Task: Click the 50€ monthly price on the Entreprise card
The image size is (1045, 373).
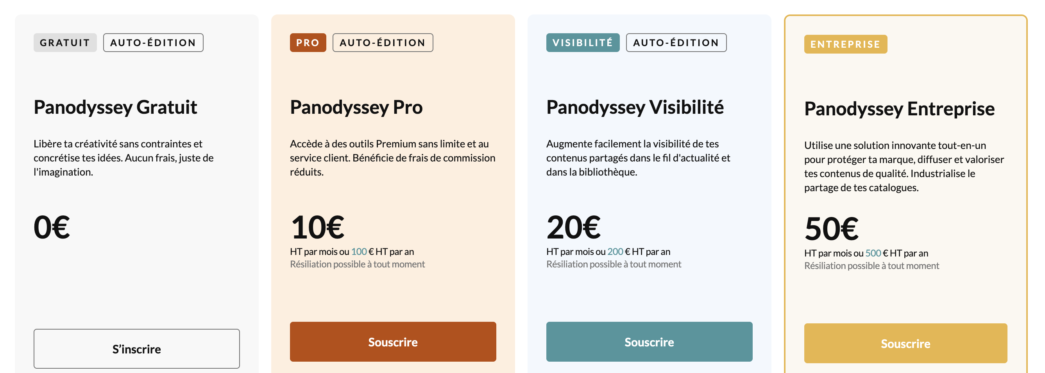Action: coord(831,229)
